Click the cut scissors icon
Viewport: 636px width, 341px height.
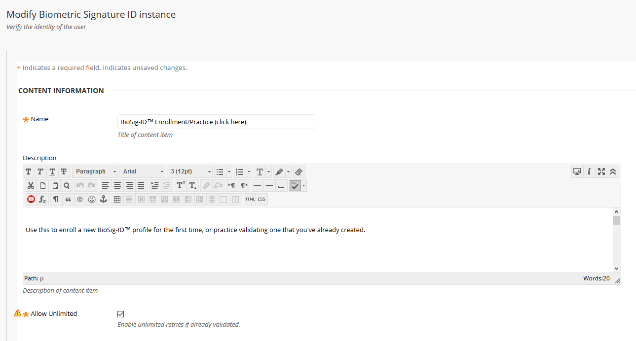[31, 186]
